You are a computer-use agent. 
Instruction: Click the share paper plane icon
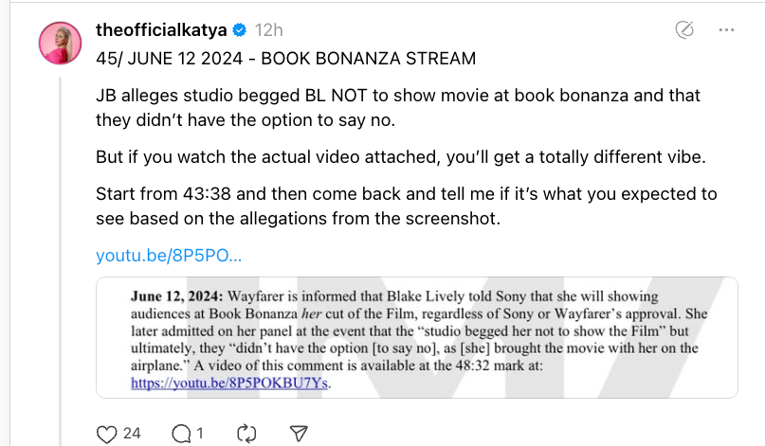click(298, 433)
